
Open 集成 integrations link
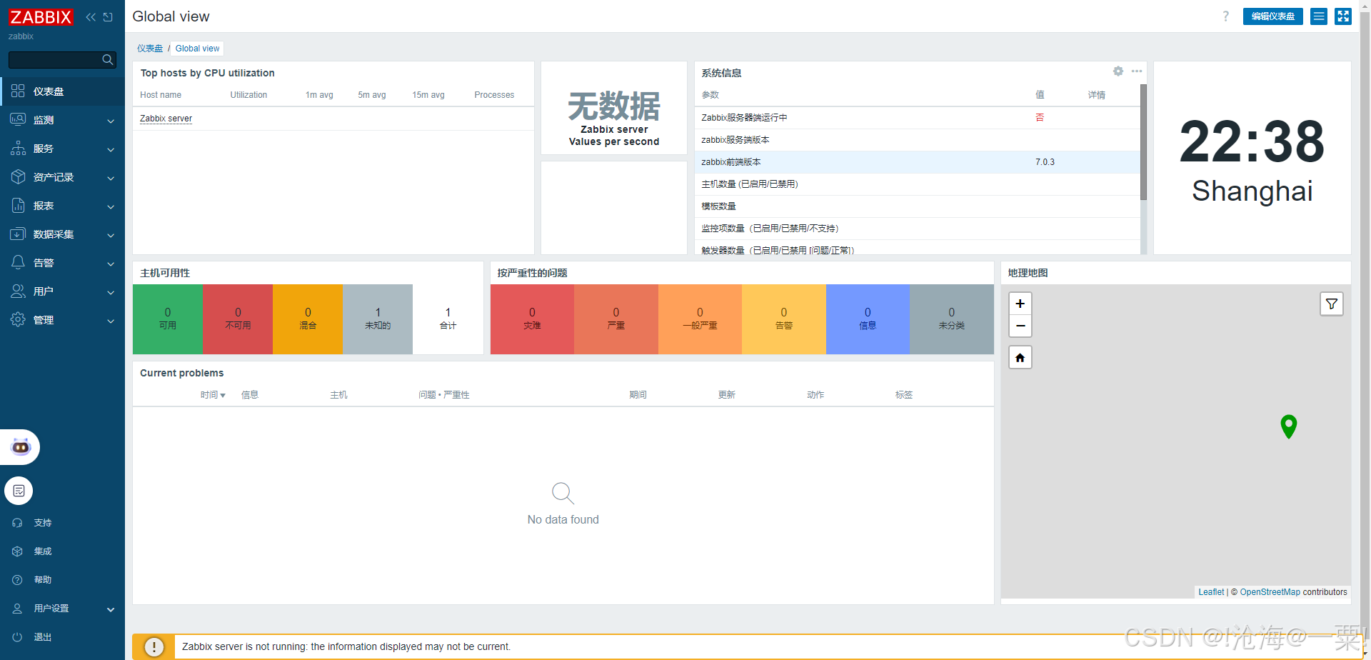(43, 551)
